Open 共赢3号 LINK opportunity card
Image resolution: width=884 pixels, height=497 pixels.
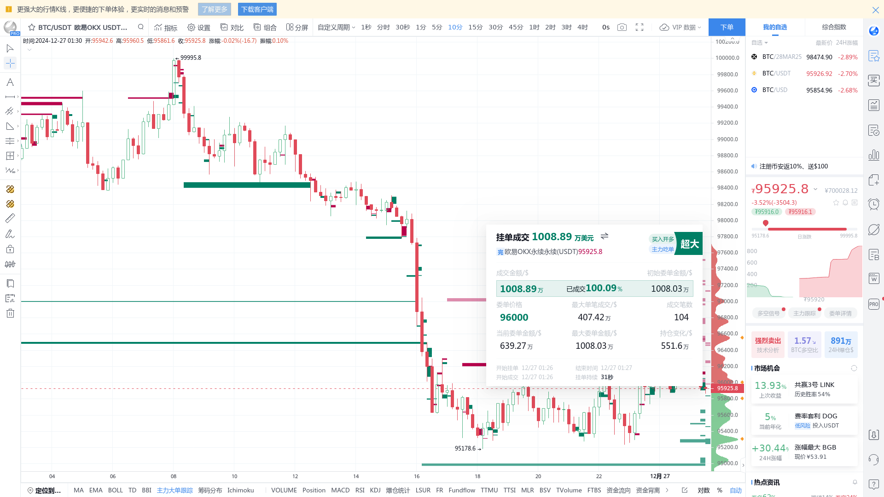coord(804,390)
